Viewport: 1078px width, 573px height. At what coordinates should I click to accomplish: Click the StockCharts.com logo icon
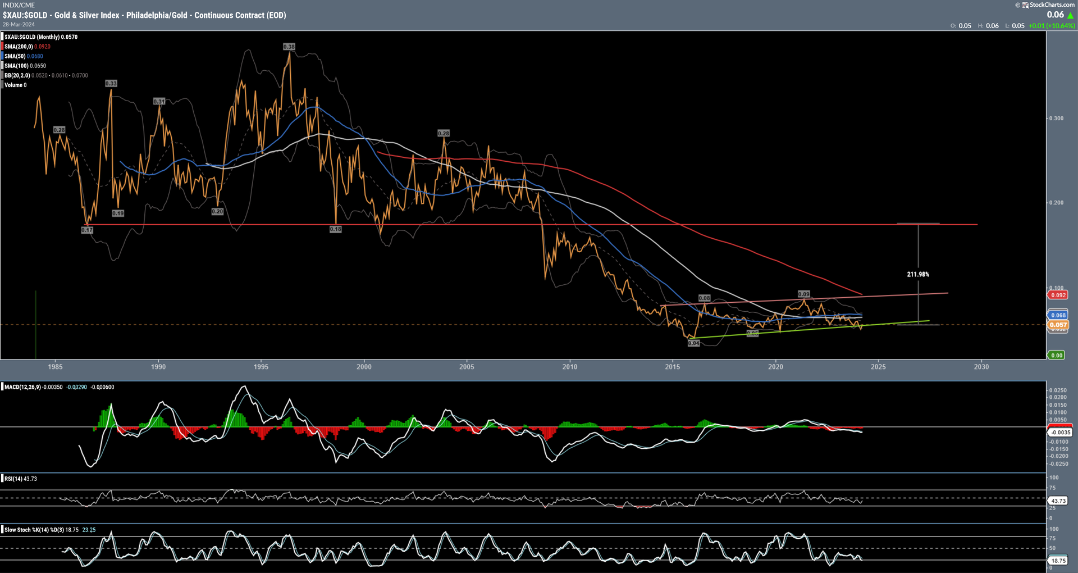[x=1025, y=5]
